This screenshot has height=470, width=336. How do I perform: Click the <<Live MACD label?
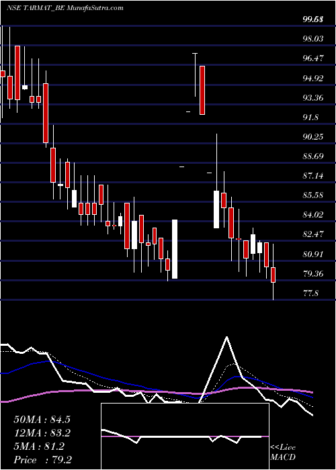283,453
